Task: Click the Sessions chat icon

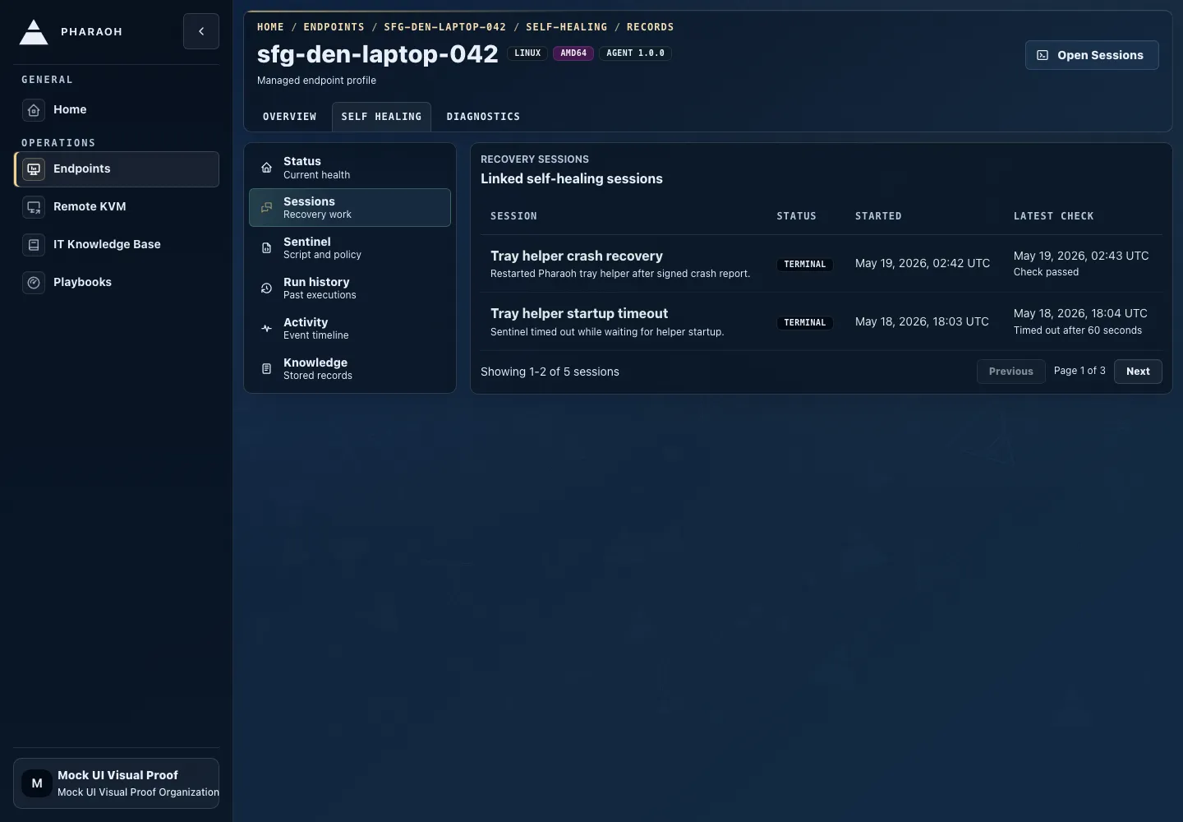Action: pos(266,208)
